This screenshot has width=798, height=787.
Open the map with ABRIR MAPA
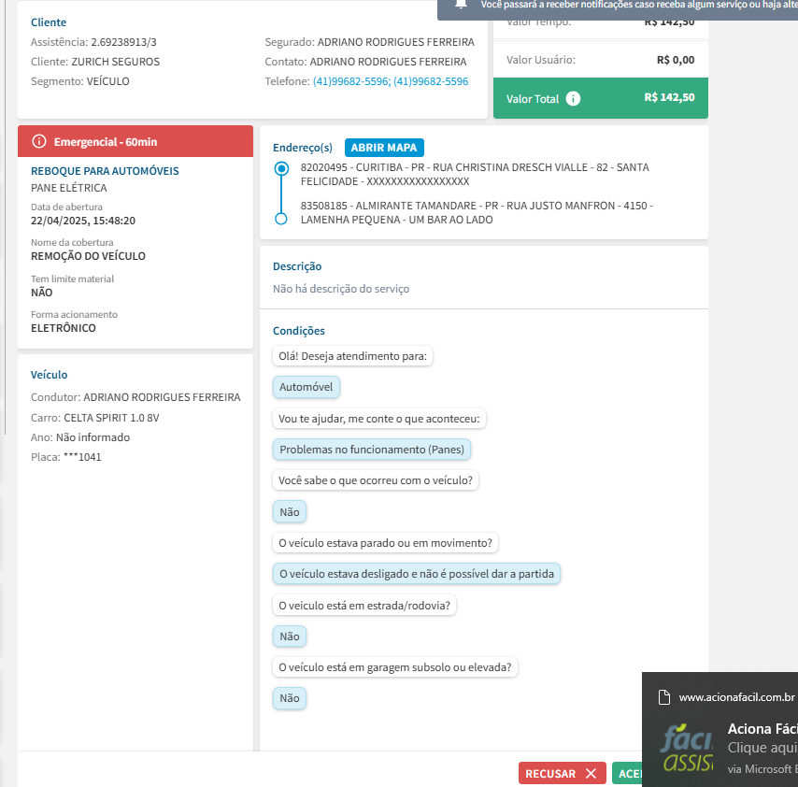click(x=384, y=148)
